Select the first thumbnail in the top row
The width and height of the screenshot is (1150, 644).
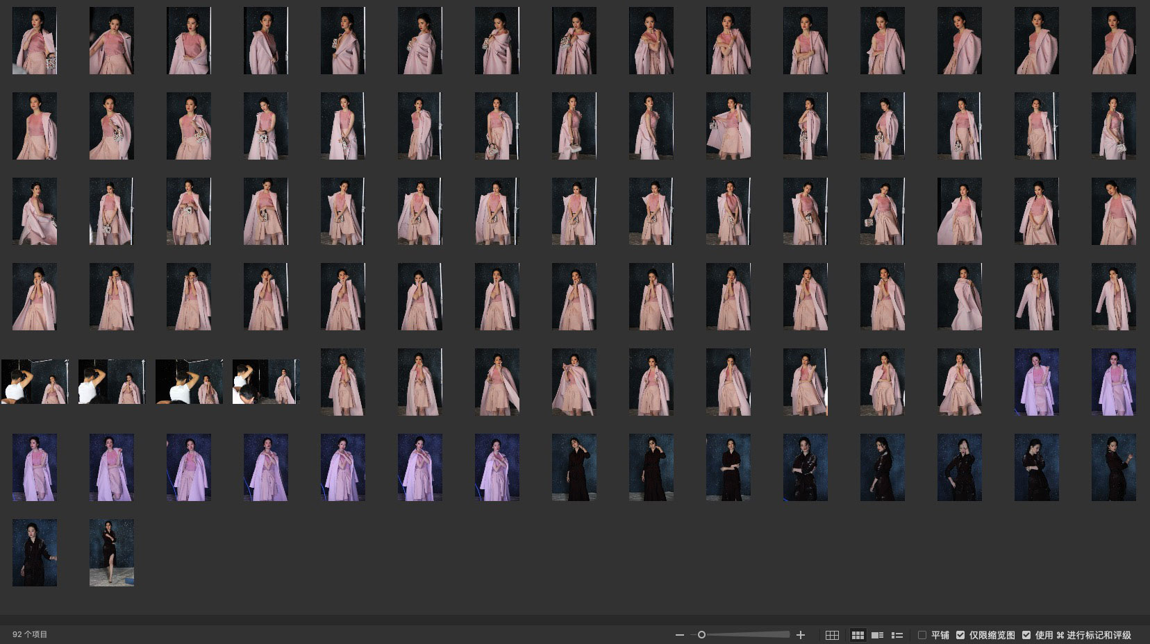click(x=35, y=41)
